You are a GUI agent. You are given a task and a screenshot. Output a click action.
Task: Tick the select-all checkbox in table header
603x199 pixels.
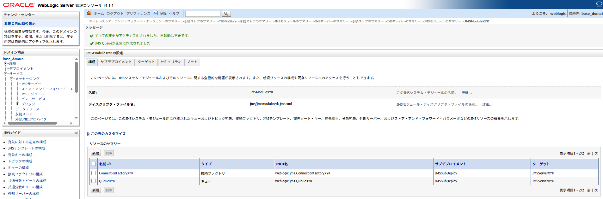(x=94, y=164)
